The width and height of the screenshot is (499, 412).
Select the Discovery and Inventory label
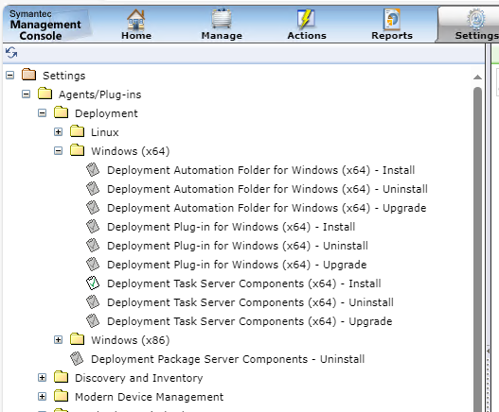[x=139, y=378]
